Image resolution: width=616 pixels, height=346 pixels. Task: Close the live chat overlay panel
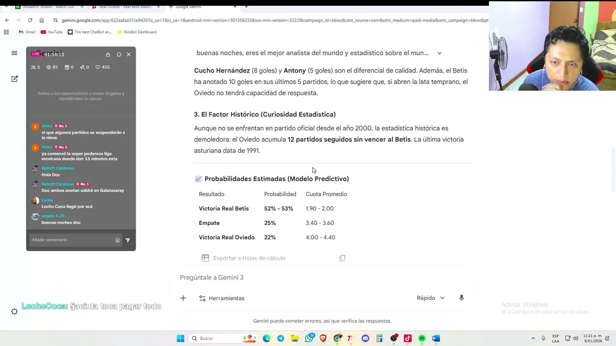(x=128, y=54)
